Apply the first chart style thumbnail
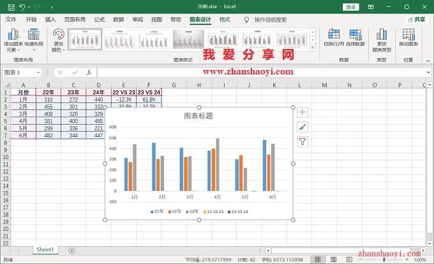 85,39
